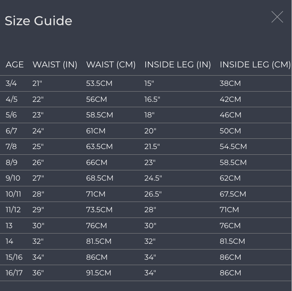Select the 26.5" inside leg value
292x291 pixels.
point(153,194)
